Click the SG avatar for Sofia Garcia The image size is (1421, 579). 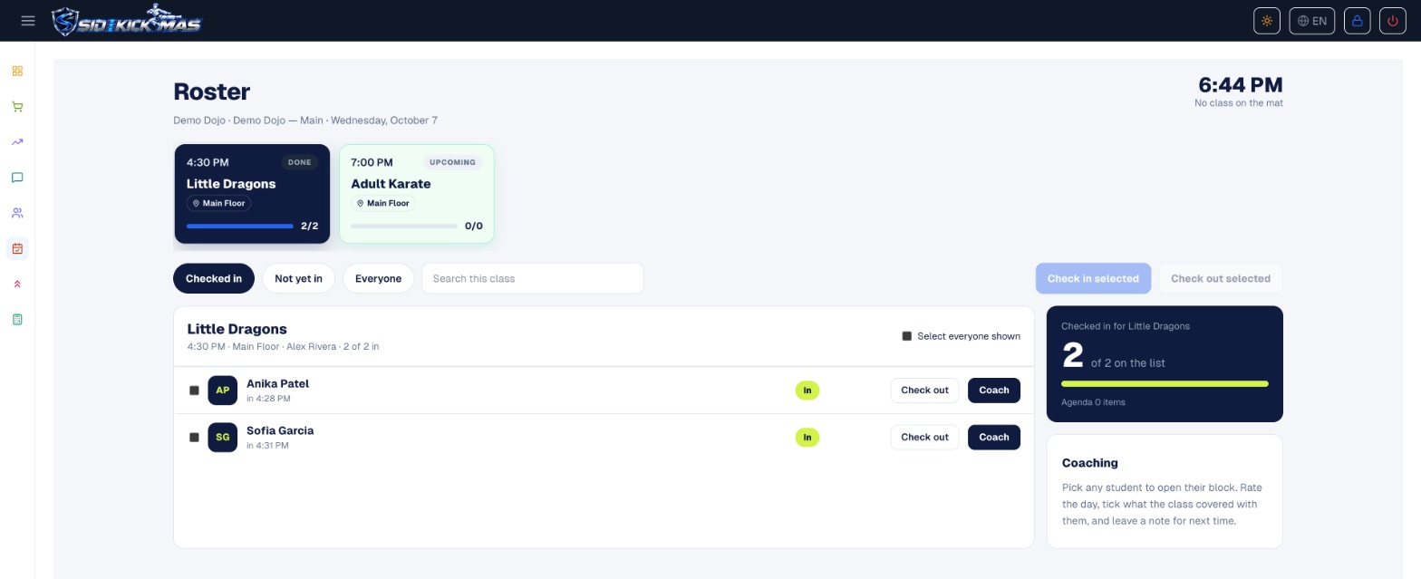(x=222, y=438)
